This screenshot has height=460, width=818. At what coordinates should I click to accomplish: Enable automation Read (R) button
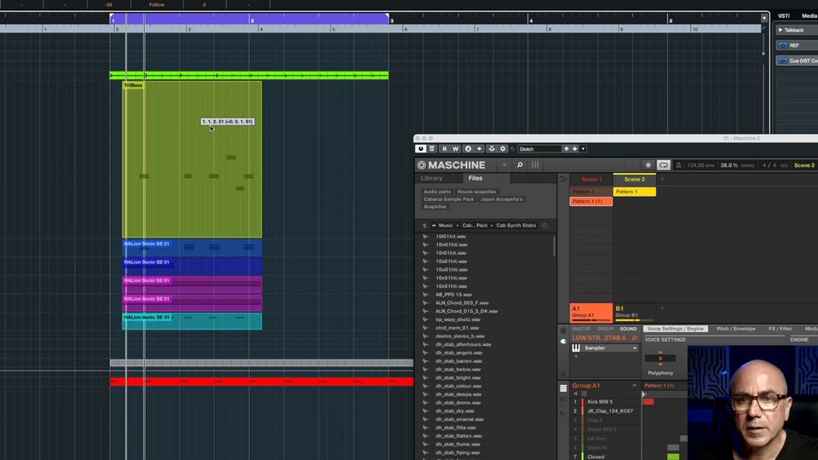click(x=445, y=148)
